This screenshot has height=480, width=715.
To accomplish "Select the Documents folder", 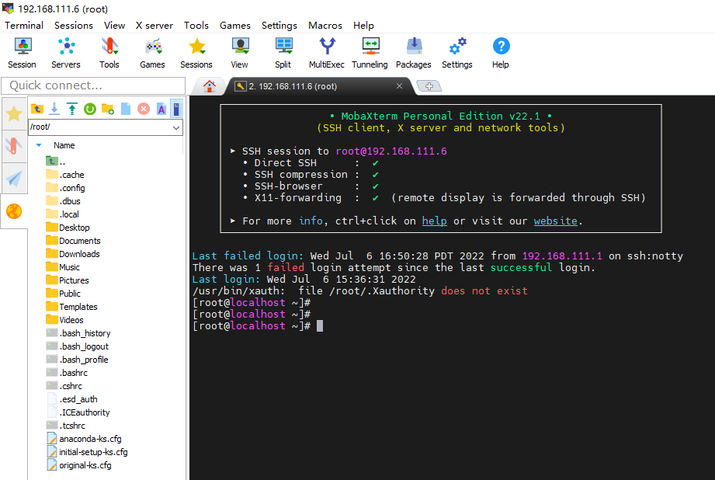I will tap(73, 241).
